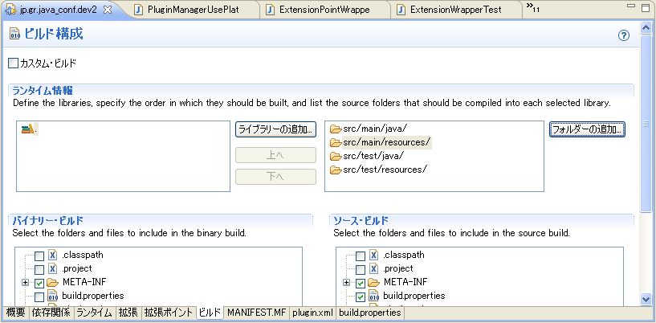
Task: Select the src/test/java/ folder icon
Action: (x=336, y=156)
